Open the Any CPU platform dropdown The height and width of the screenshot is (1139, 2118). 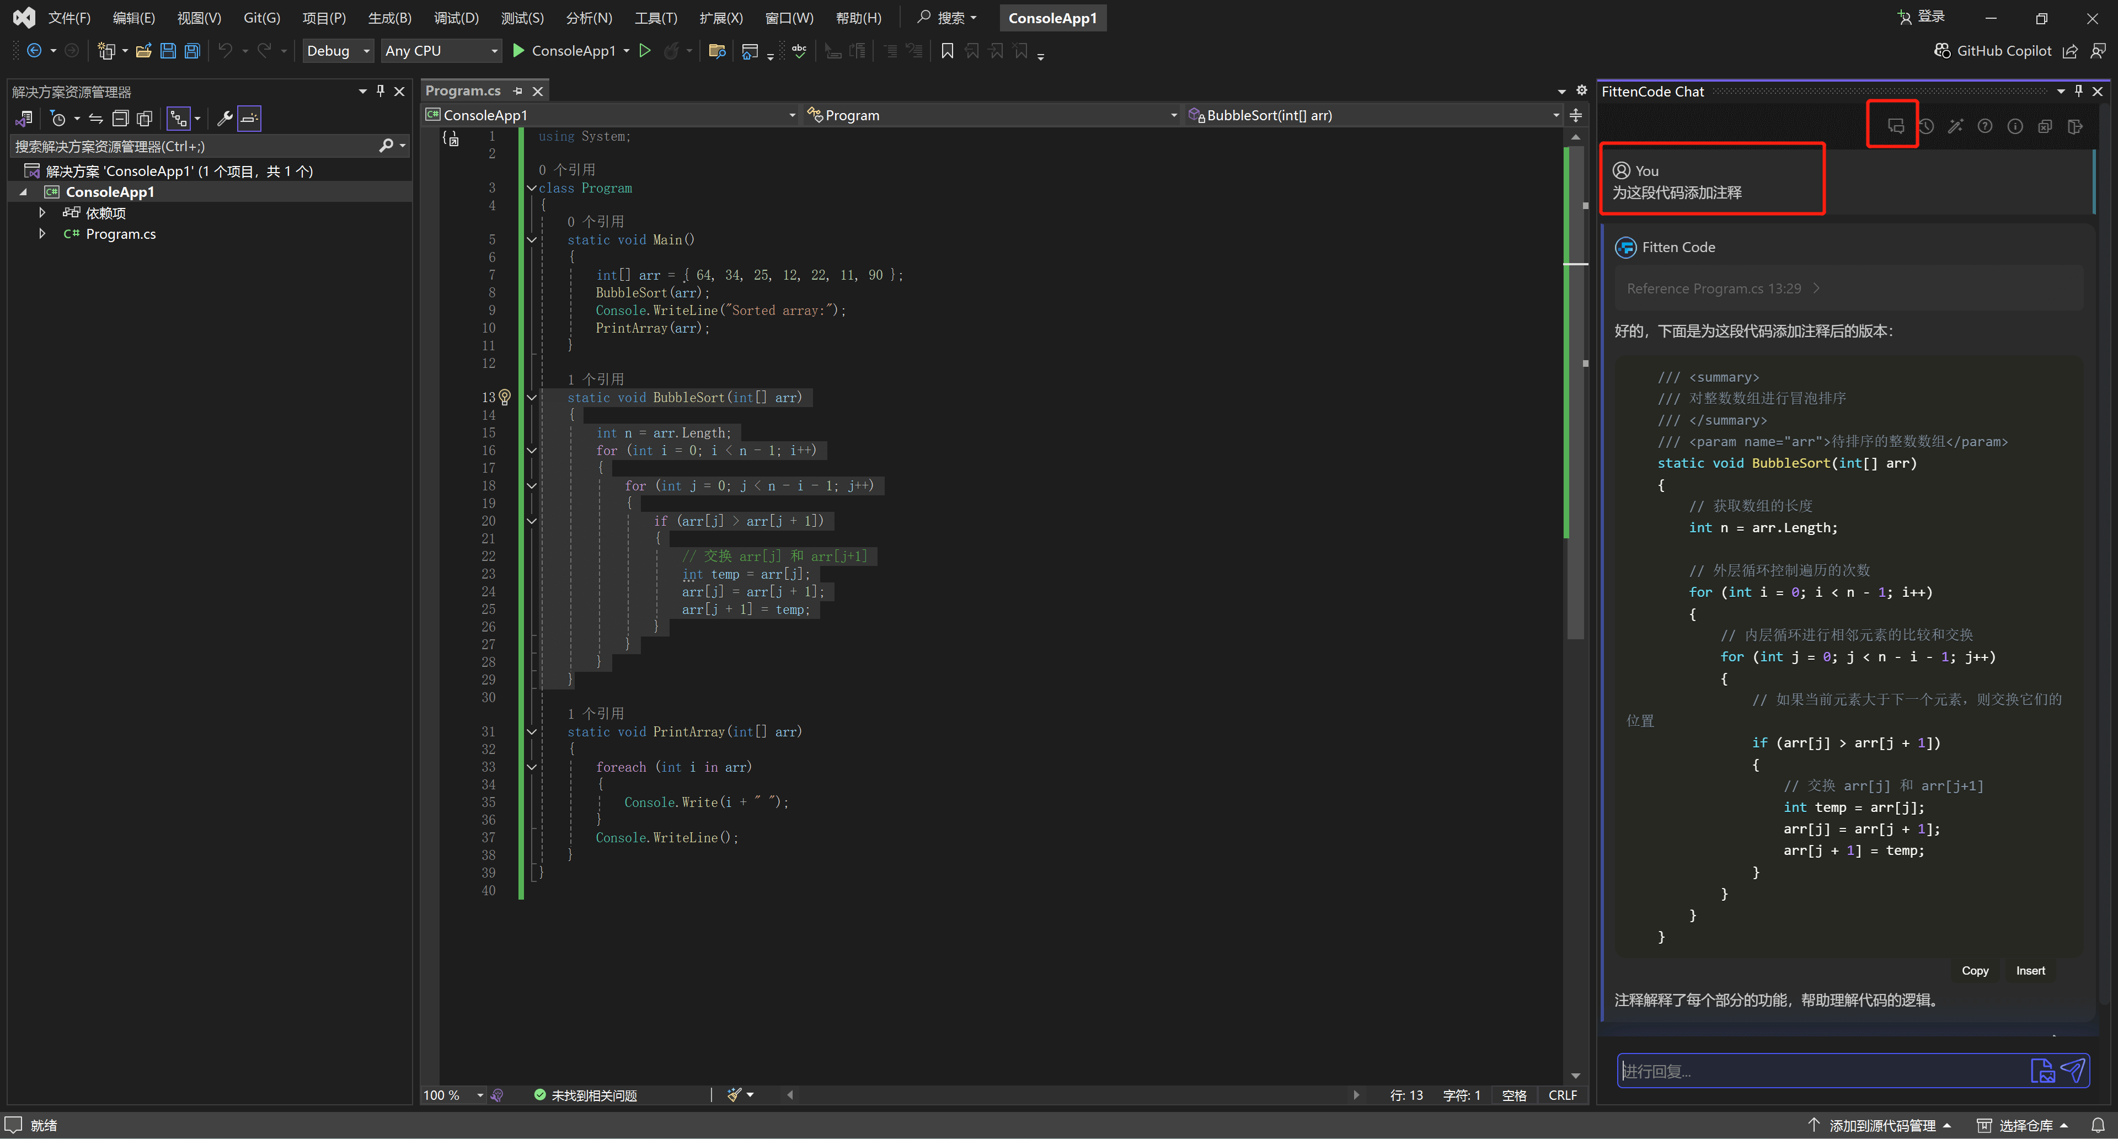tap(441, 51)
